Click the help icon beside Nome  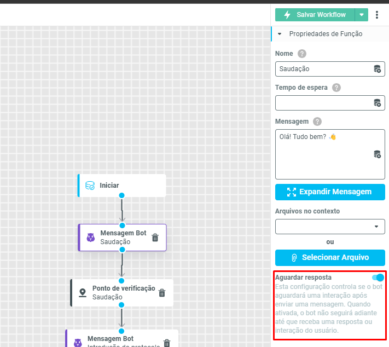point(302,54)
